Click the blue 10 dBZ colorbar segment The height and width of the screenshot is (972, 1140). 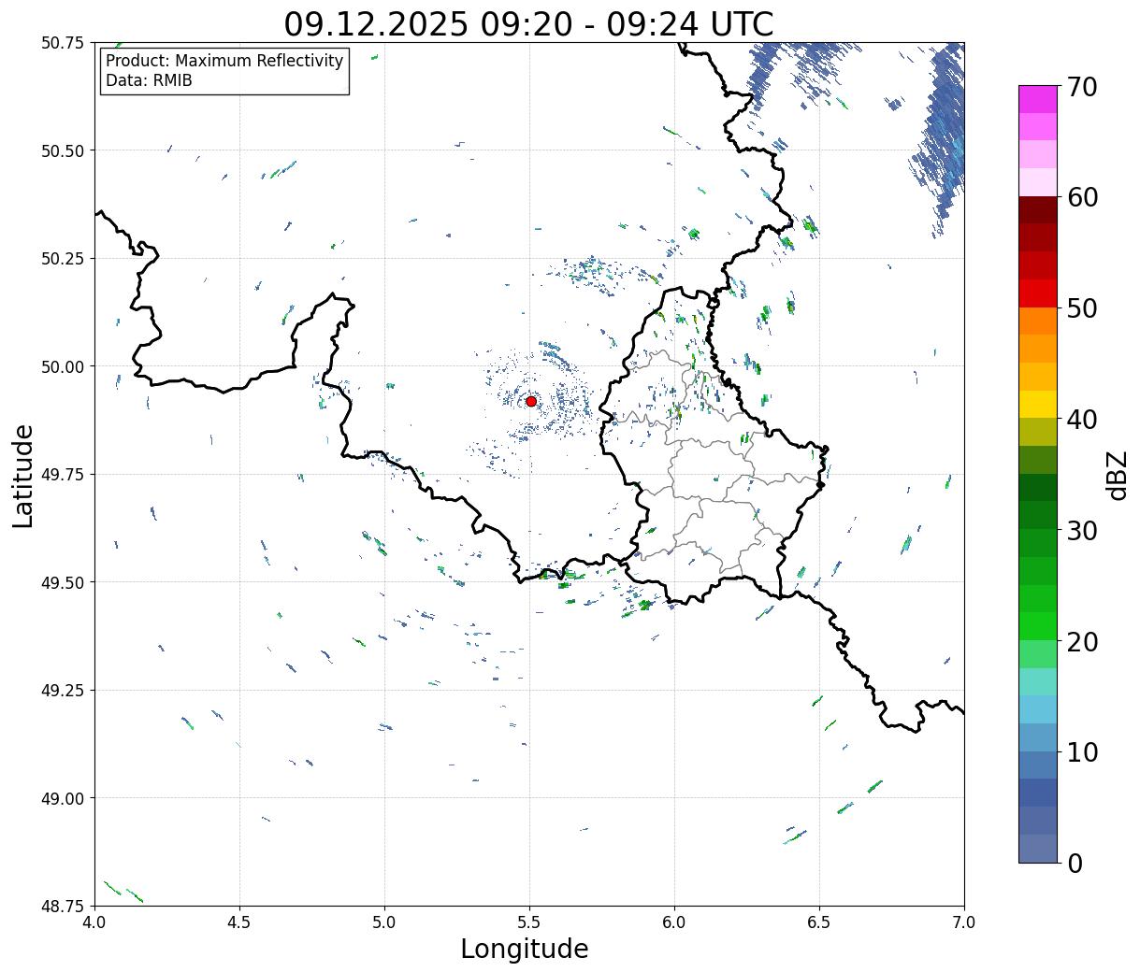[x=1037, y=765]
